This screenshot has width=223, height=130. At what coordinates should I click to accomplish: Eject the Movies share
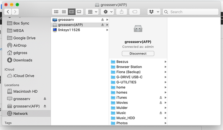(x=161, y=103)
